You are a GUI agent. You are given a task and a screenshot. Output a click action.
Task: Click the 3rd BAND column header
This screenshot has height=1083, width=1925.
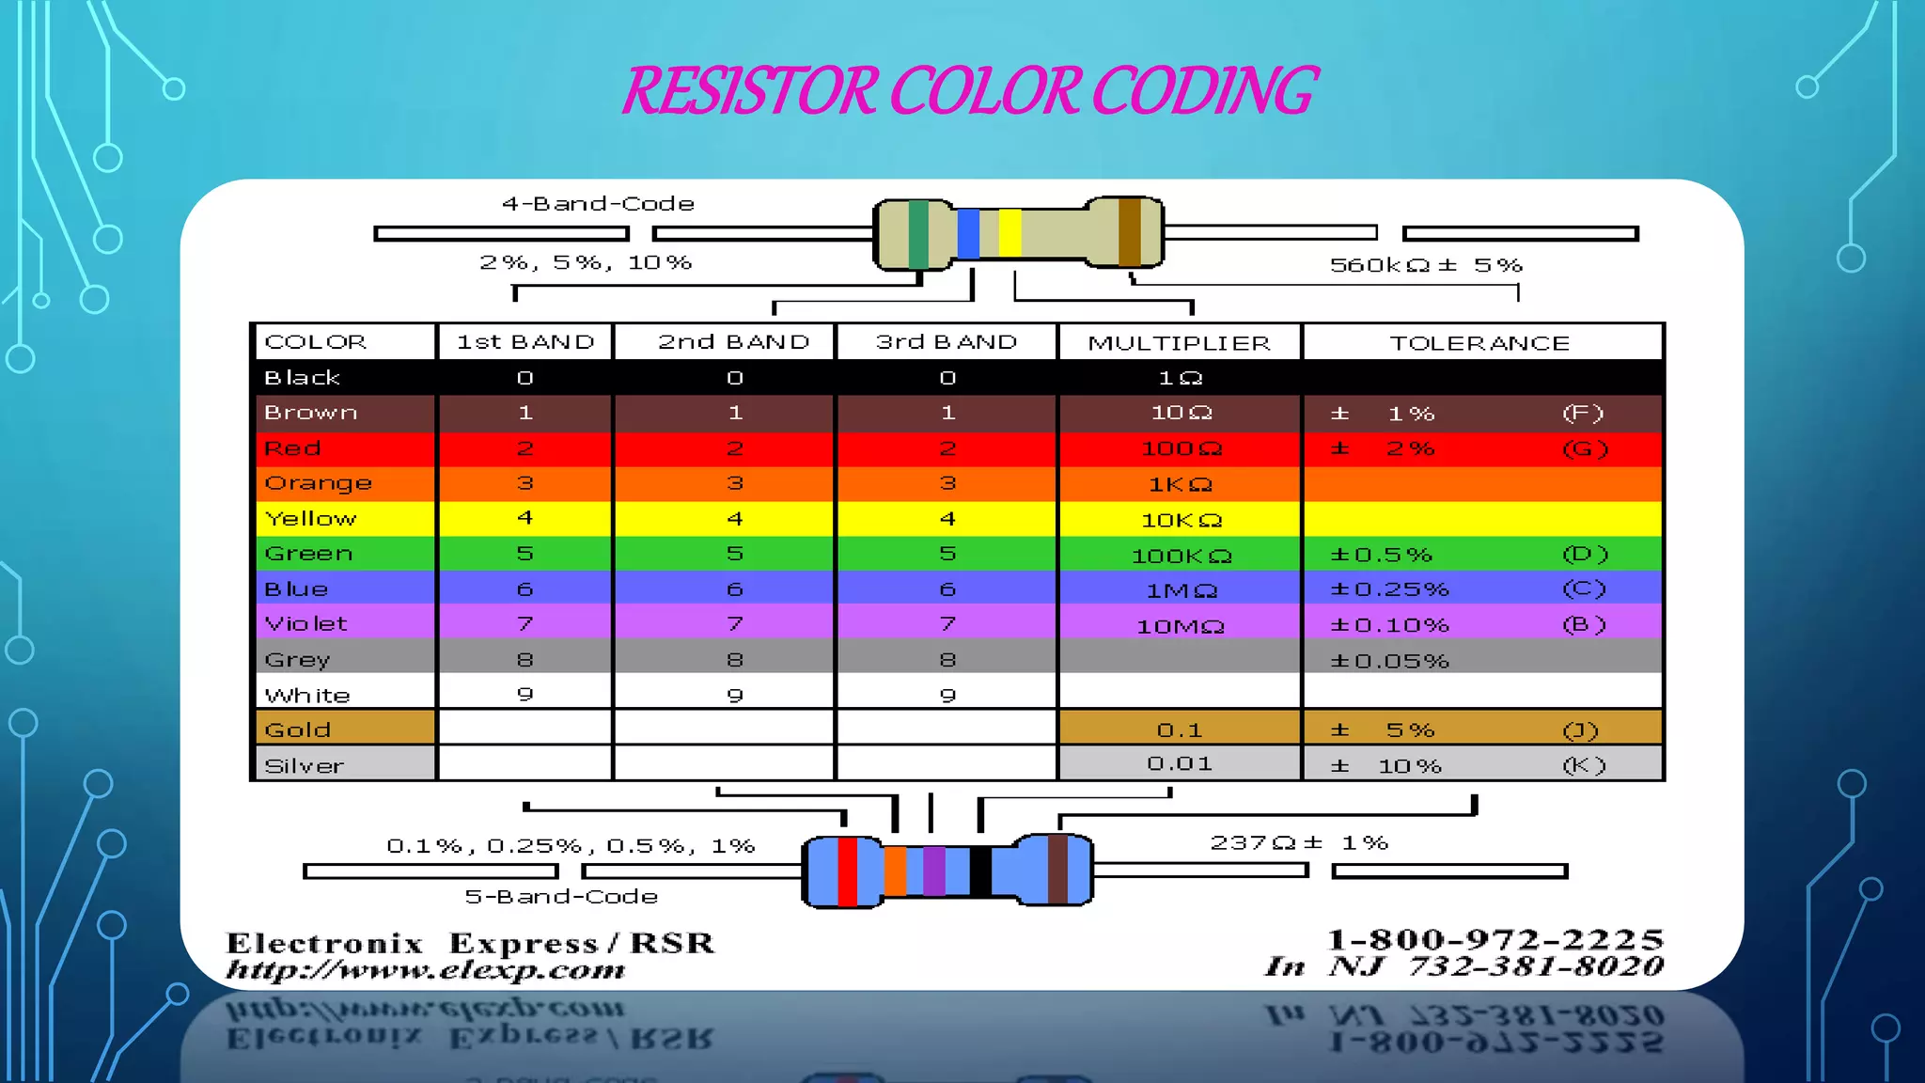click(x=947, y=342)
